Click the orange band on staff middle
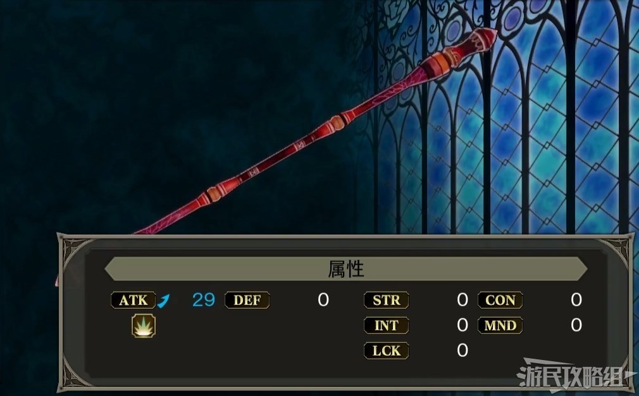The width and height of the screenshot is (639, 396). pos(337,123)
